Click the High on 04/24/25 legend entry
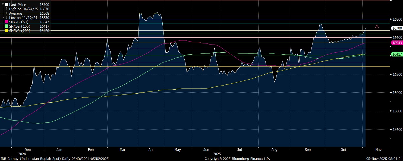Image resolution: width=403 pixels, height=161 pixels. pyautogui.click(x=24, y=9)
